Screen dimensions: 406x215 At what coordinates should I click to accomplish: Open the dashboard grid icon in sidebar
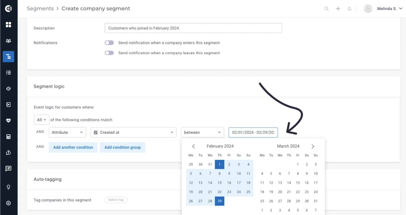[8, 25]
